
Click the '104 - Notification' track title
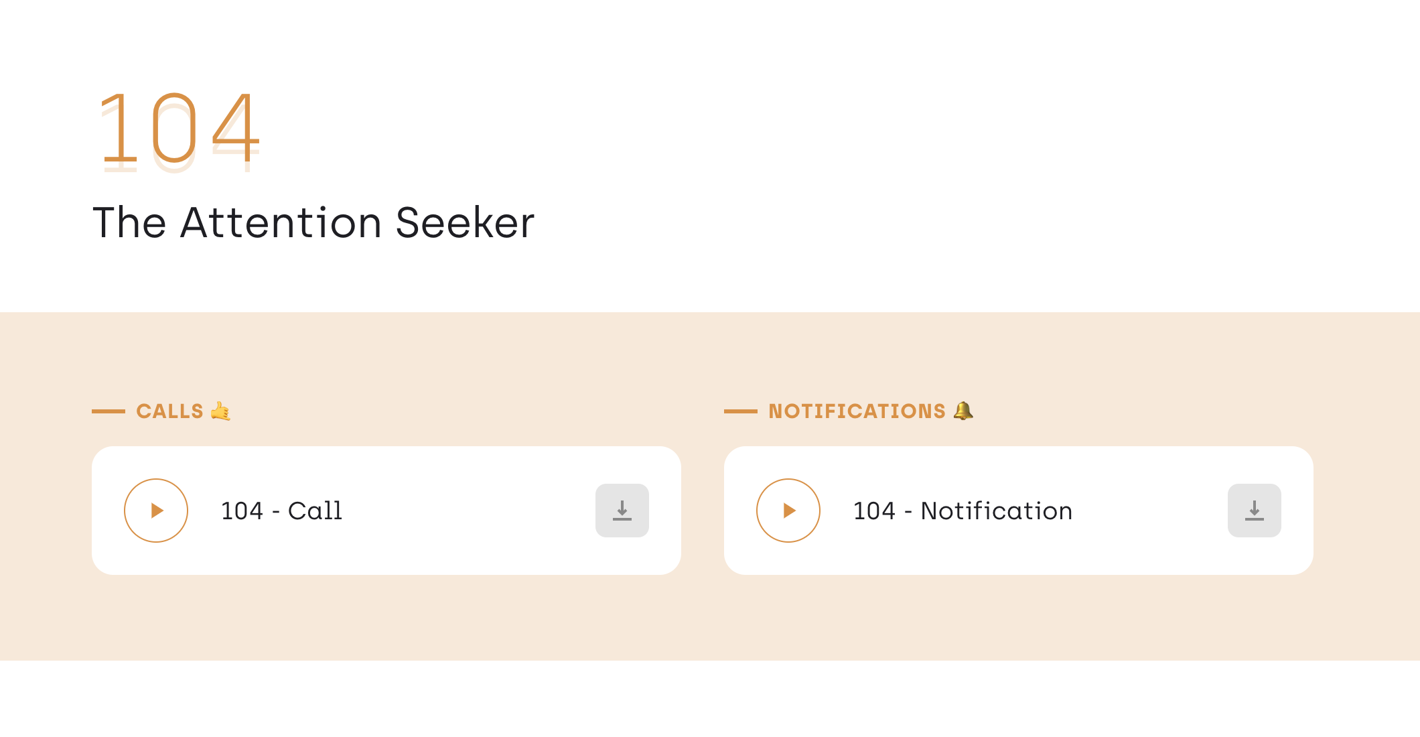click(963, 511)
